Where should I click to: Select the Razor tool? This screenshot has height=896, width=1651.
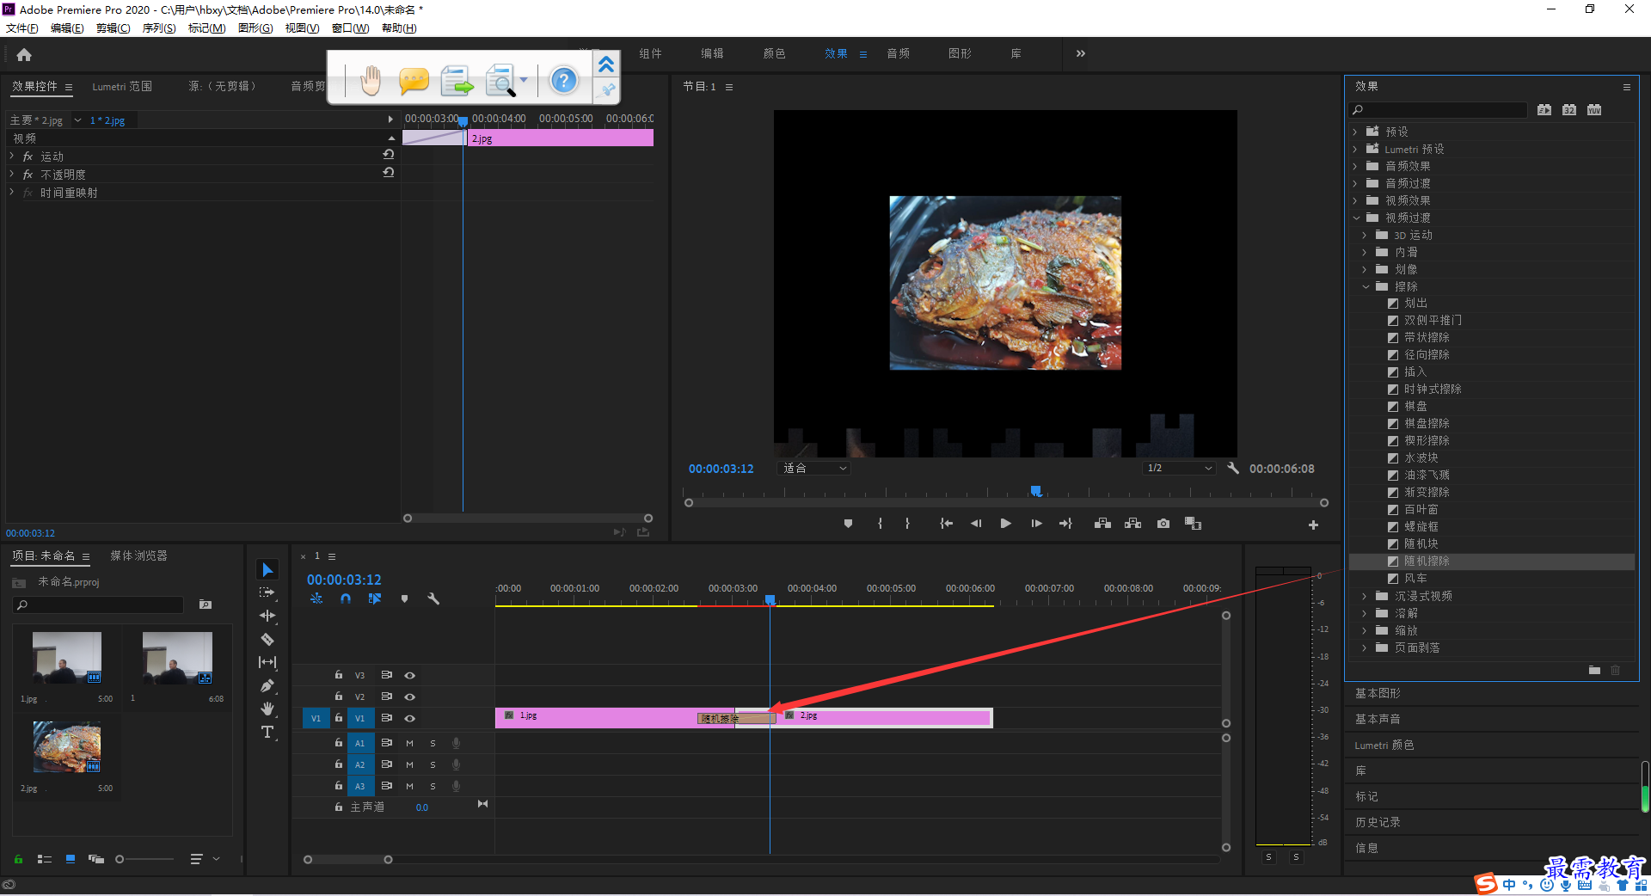[x=267, y=639]
